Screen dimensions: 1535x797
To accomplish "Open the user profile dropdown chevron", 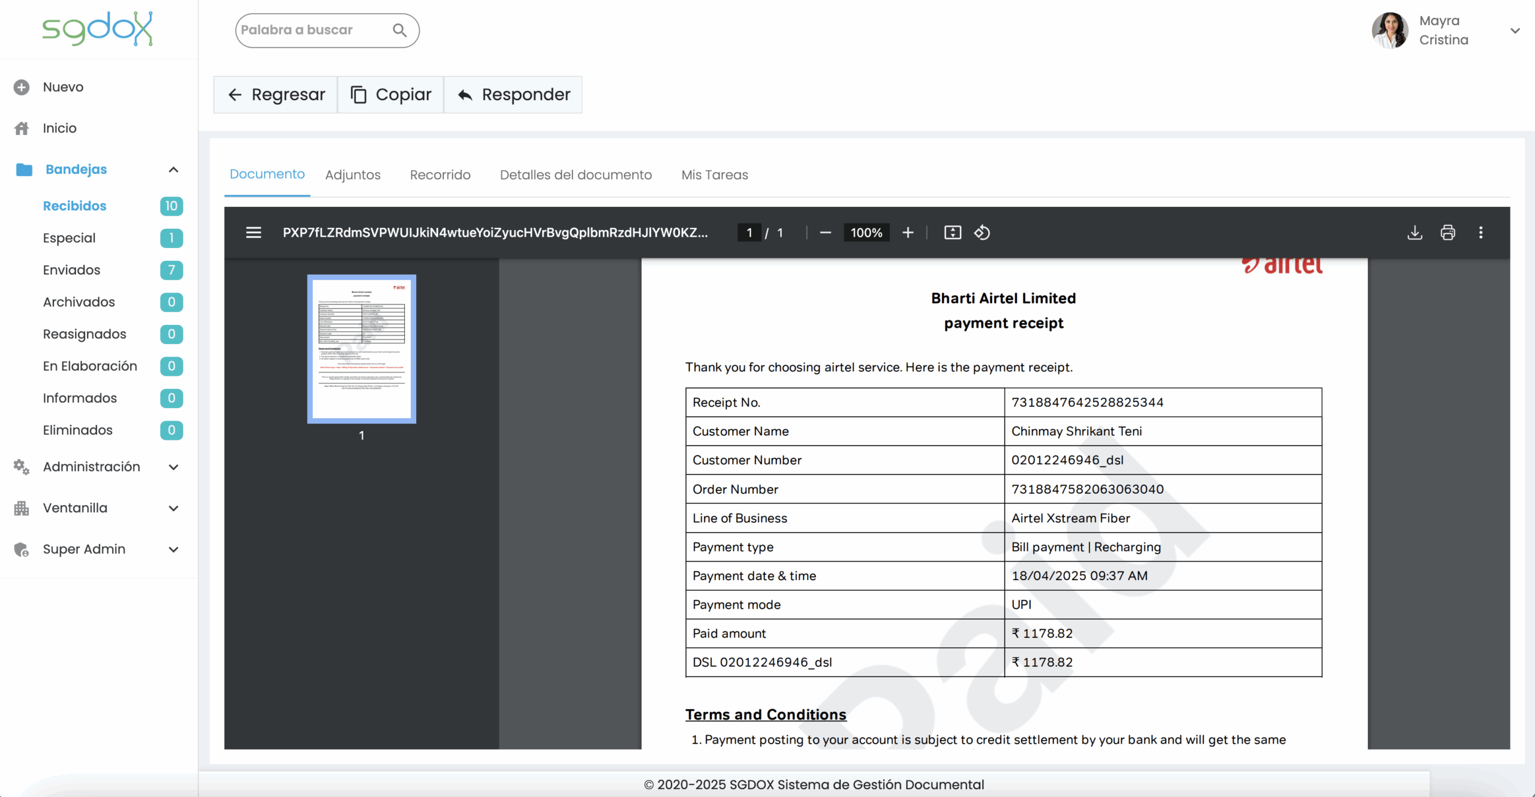I will (1515, 31).
